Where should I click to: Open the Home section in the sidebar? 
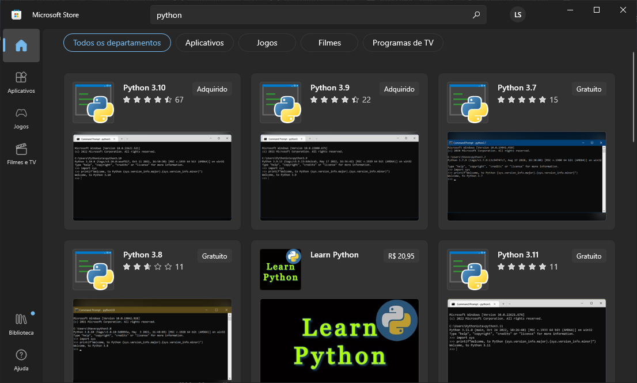coord(21,46)
